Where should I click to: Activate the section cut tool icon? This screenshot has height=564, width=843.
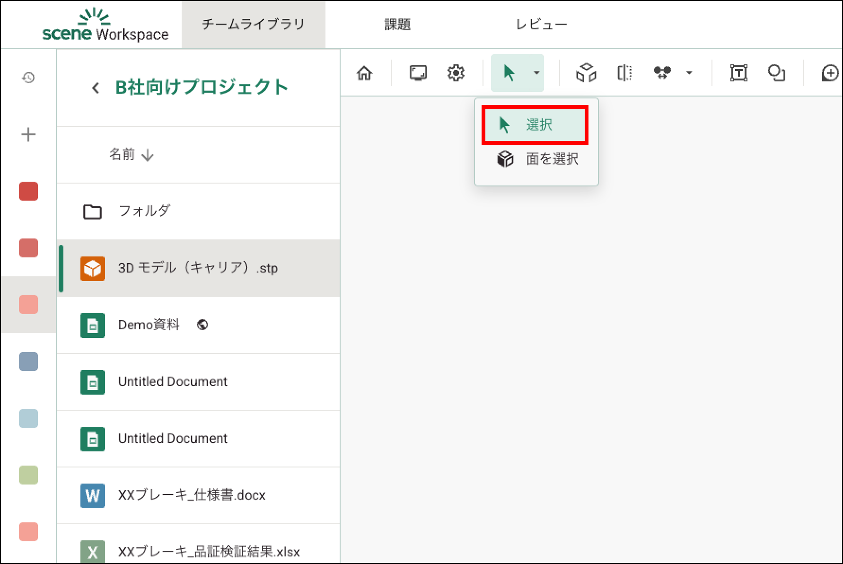(x=624, y=73)
